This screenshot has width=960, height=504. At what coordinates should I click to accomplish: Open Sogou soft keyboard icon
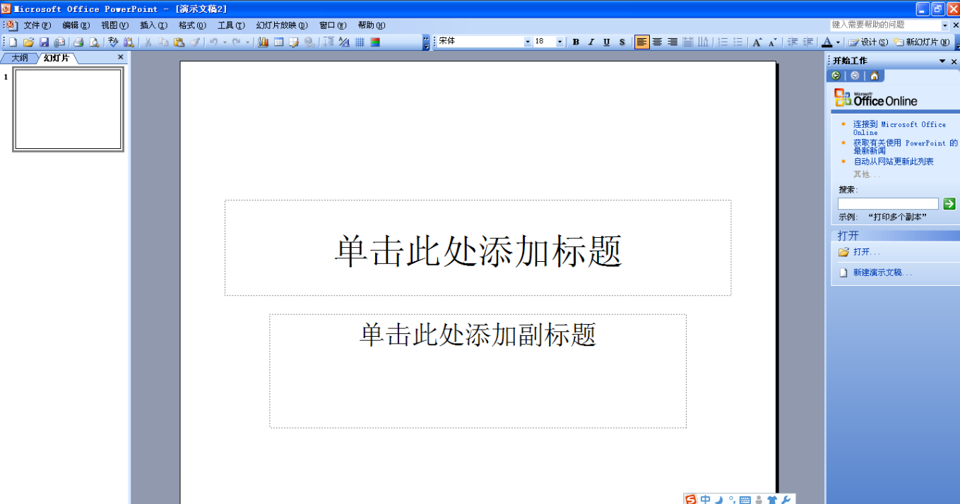tap(745, 500)
